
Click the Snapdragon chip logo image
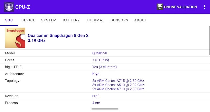[x=15, y=38]
